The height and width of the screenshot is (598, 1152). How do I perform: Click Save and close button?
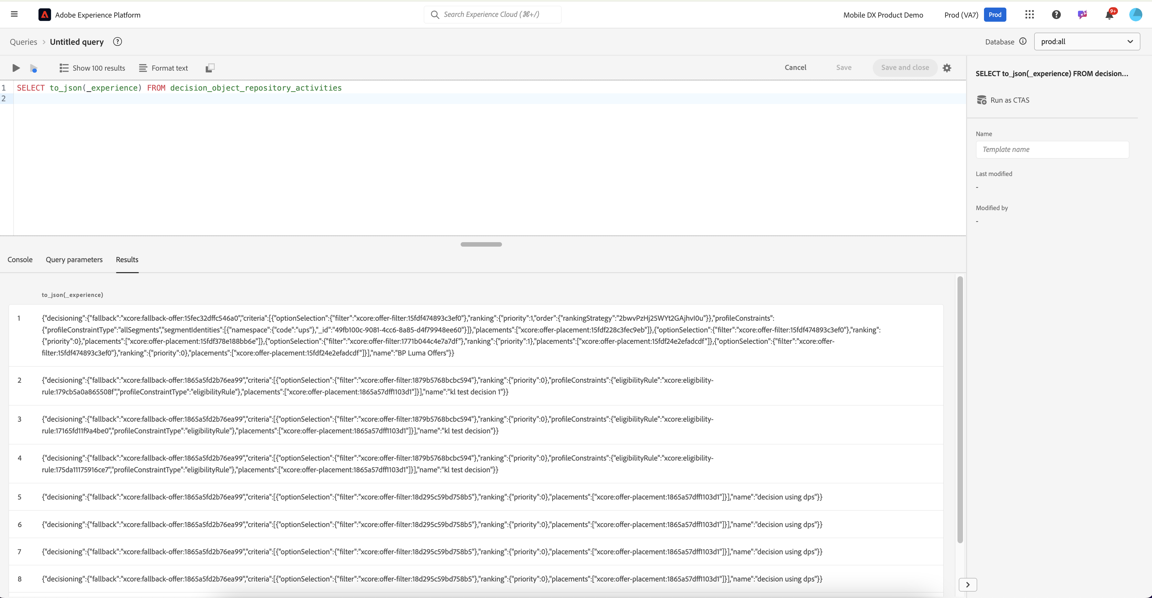click(x=905, y=68)
